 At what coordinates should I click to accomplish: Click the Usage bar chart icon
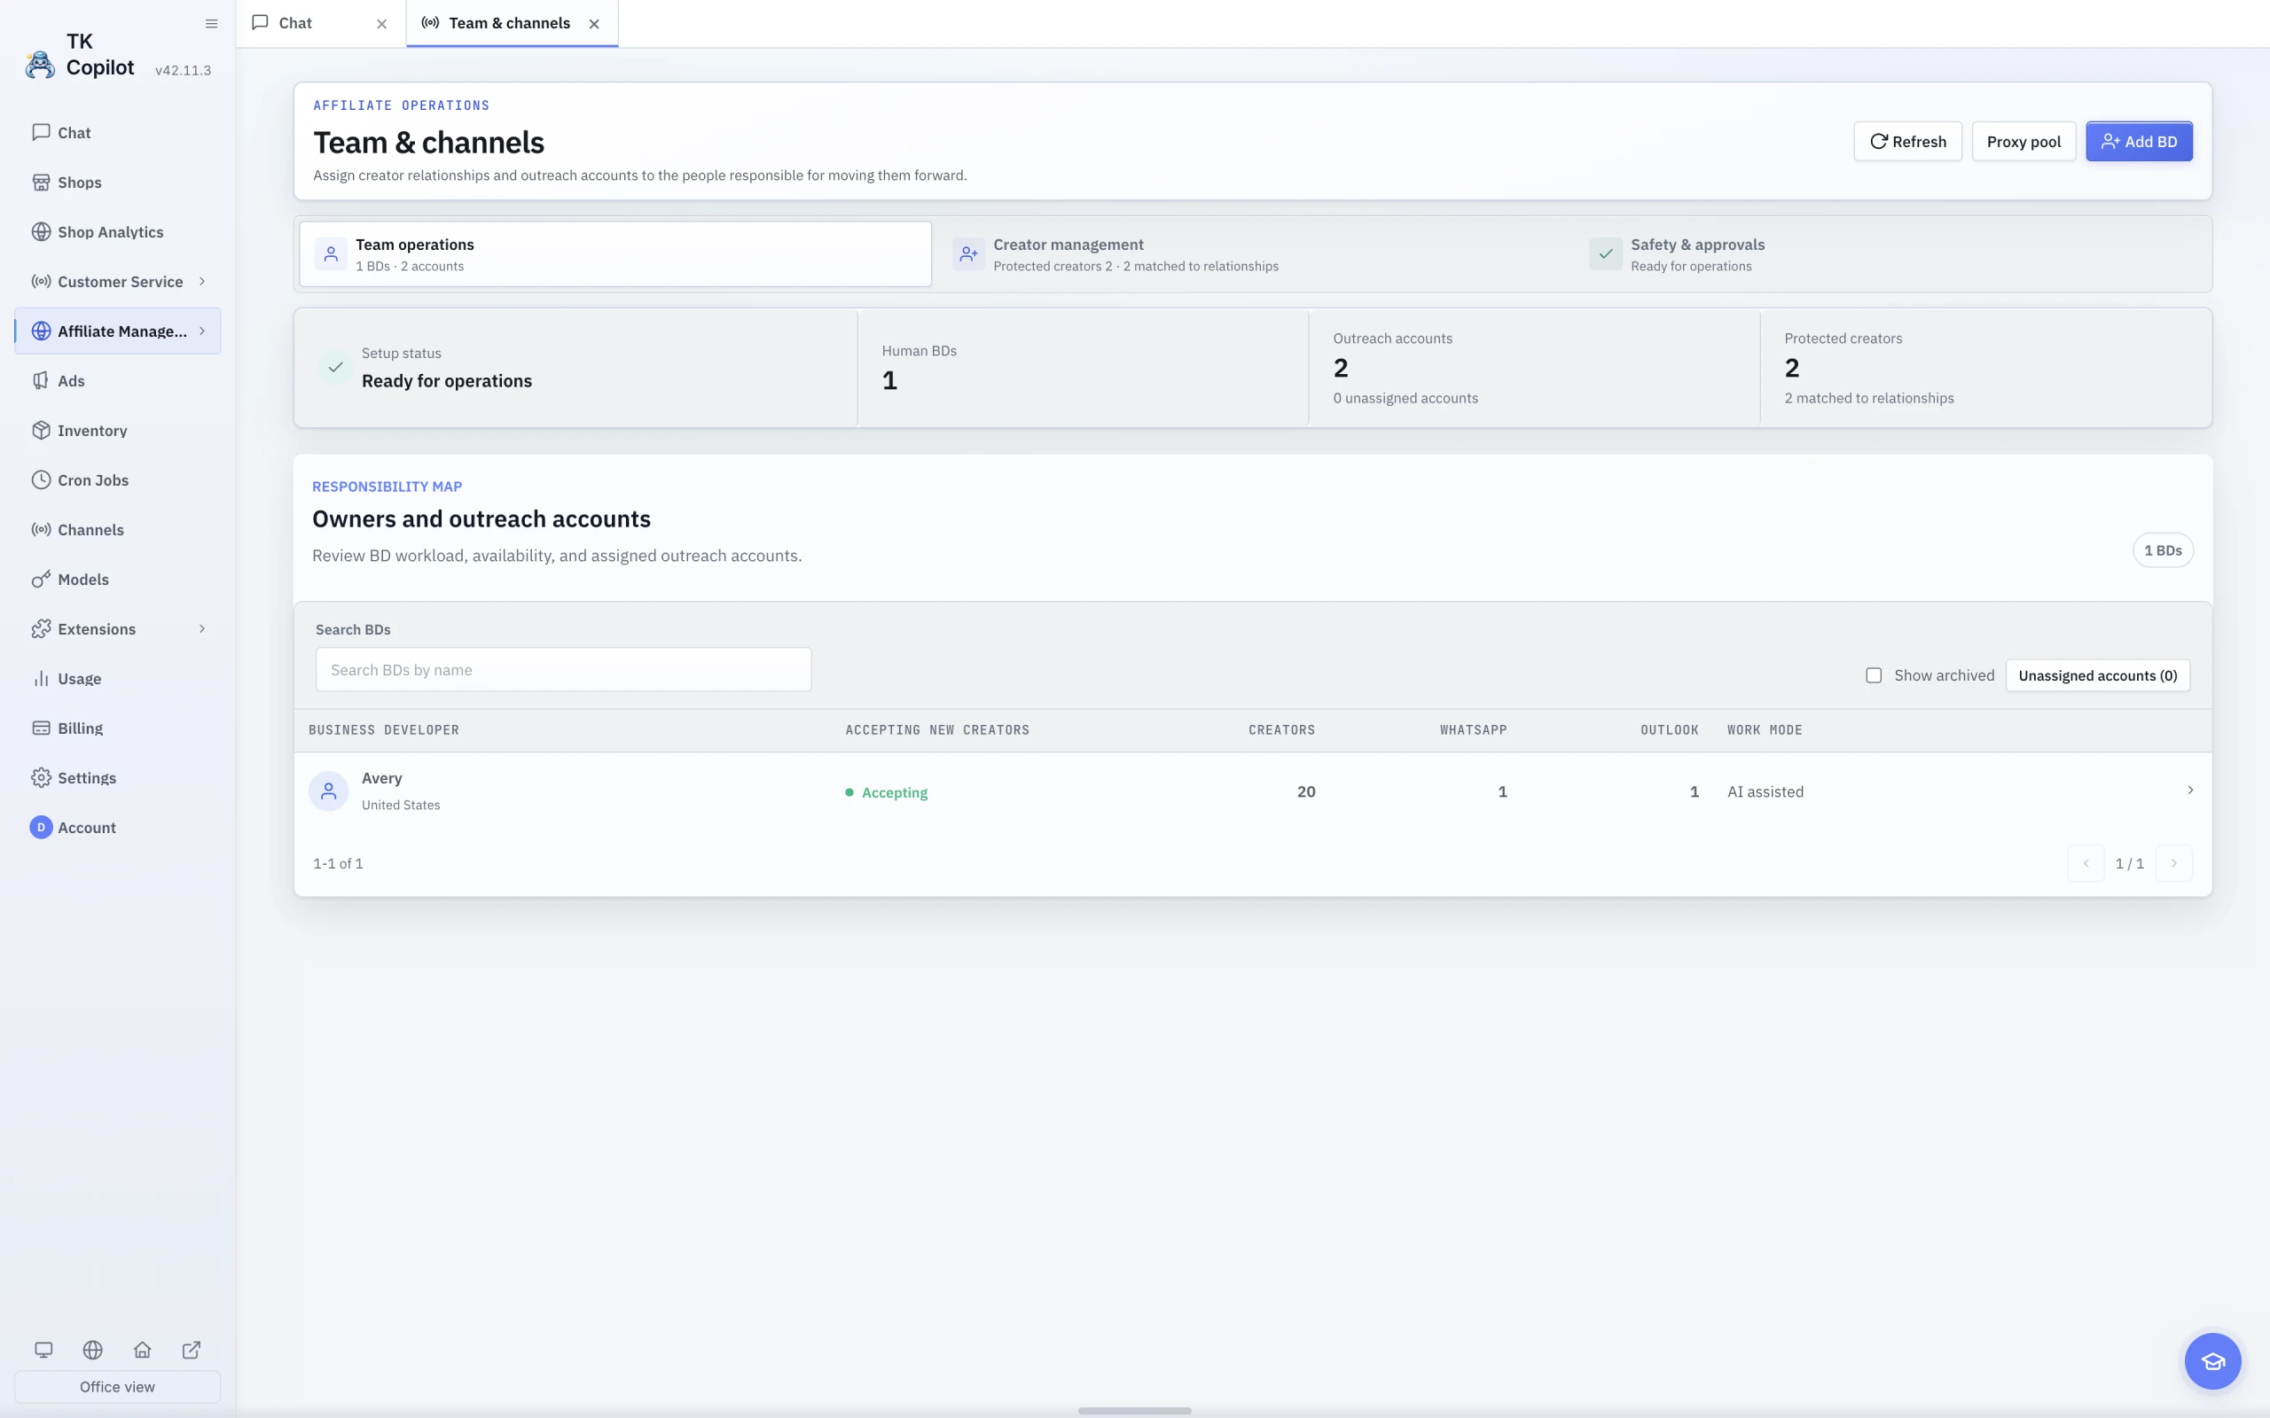[40, 679]
